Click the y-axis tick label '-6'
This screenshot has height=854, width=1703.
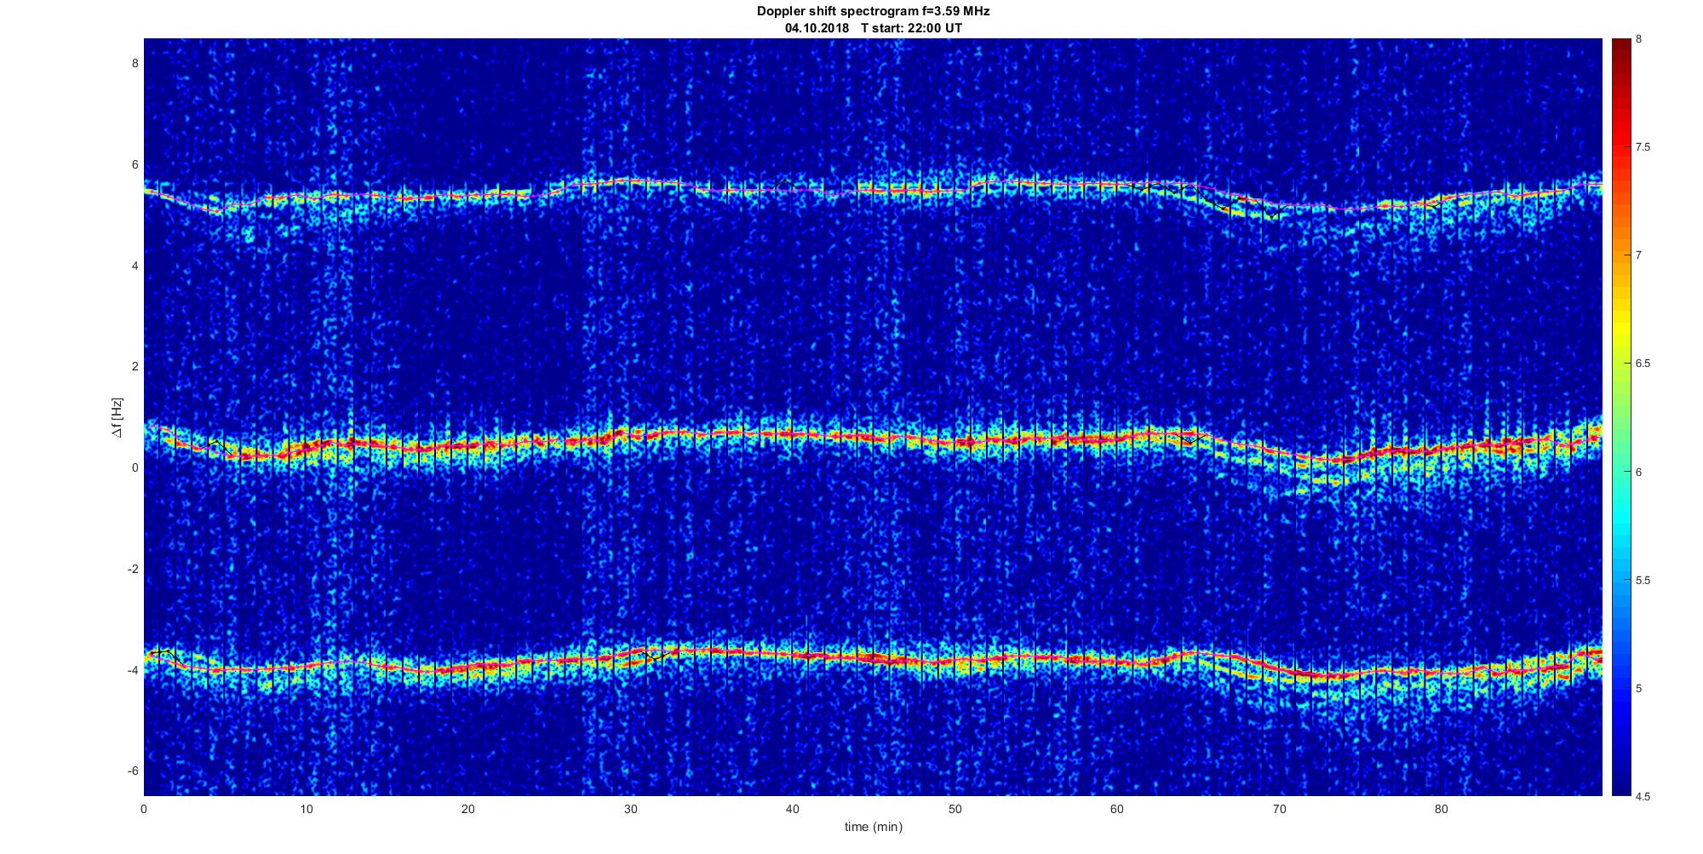[x=133, y=771]
